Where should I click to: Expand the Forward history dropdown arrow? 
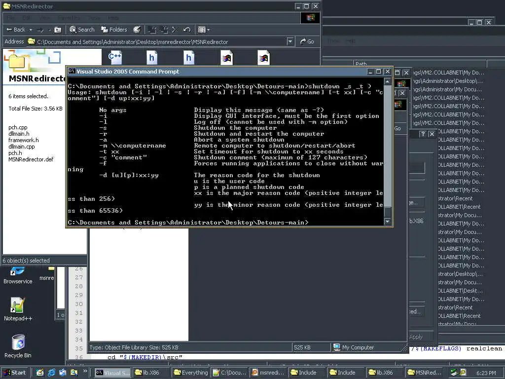coord(50,30)
